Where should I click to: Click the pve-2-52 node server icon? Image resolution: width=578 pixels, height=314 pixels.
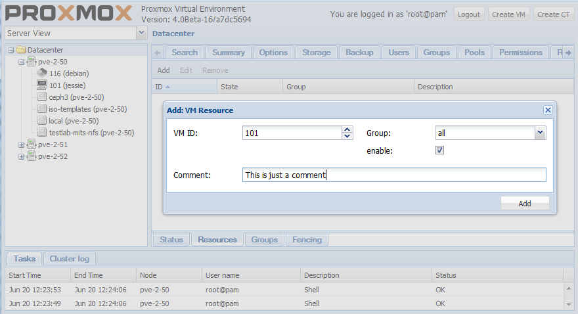pyautogui.click(x=32, y=156)
